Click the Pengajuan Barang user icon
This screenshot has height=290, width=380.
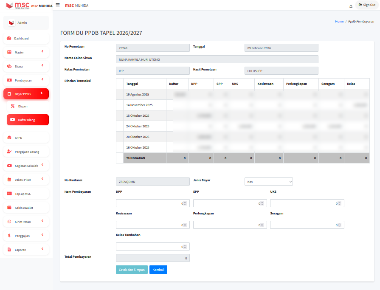9,152
